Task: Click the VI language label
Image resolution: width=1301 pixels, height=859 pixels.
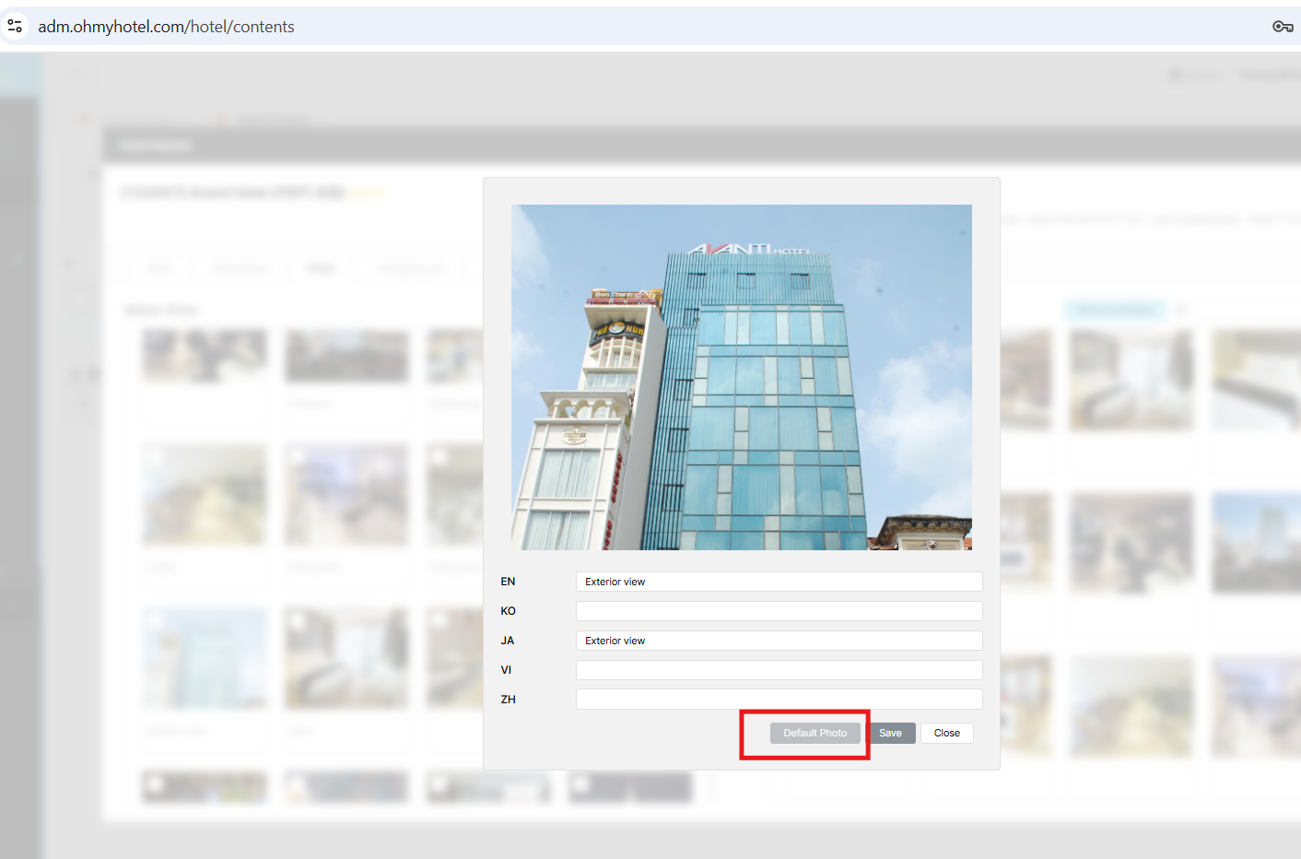Action: [x=506, y=670]
